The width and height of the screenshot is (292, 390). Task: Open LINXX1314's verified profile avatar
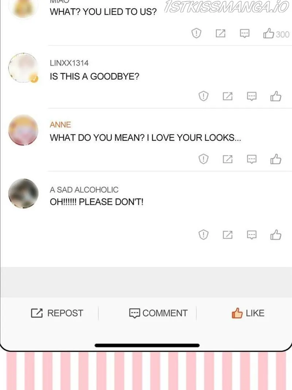tap(23, 68)
